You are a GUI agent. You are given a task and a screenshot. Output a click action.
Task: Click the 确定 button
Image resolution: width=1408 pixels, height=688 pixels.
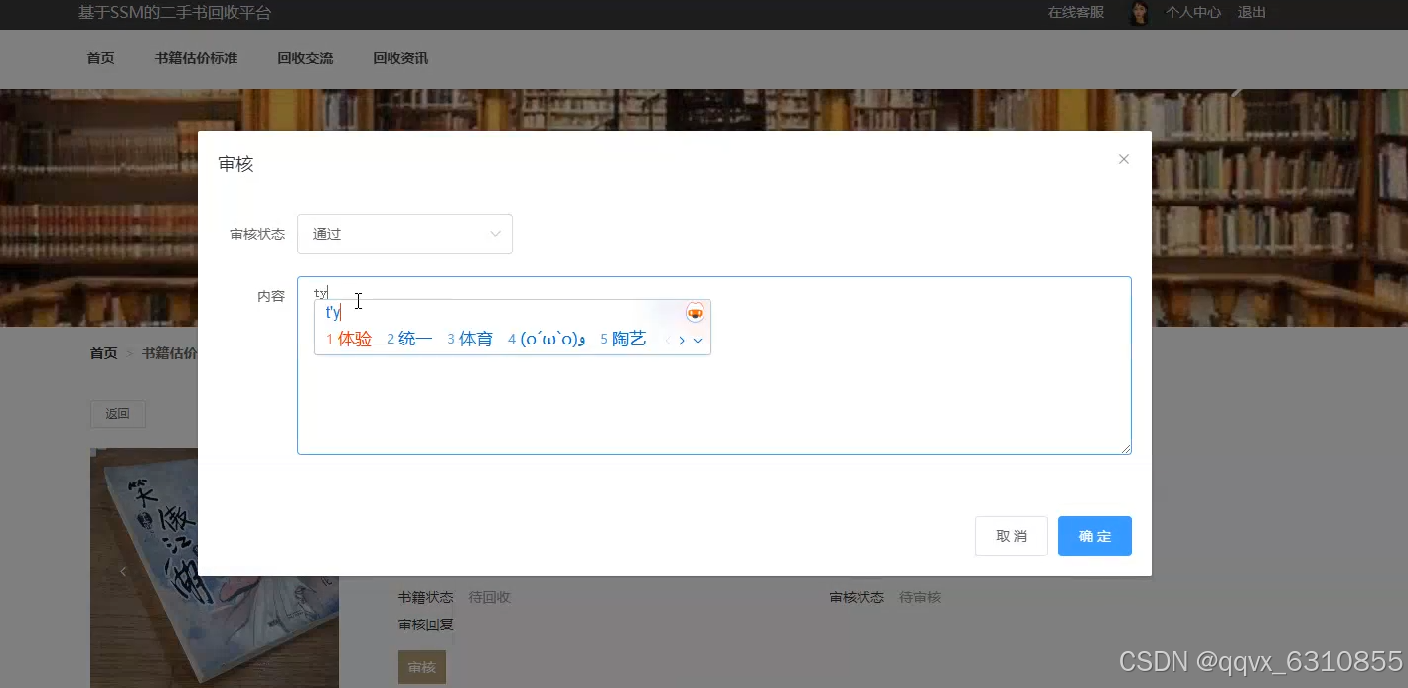point(1094,536)
